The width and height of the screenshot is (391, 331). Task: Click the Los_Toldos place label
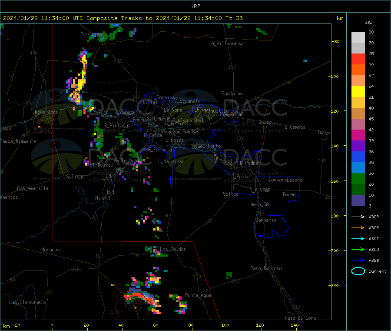point(173,249)
